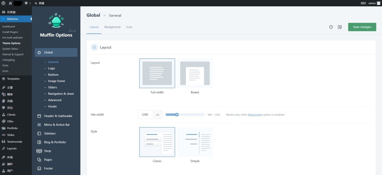Expand Menu & Action Bar section

pos(56,125)
